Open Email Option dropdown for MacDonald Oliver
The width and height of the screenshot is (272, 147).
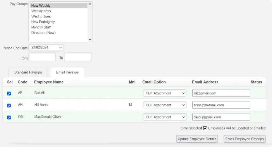(165, 117)
